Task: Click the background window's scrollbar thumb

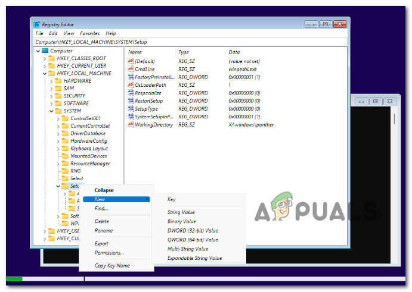Action: pyautogui.click(x=394, y=119)
